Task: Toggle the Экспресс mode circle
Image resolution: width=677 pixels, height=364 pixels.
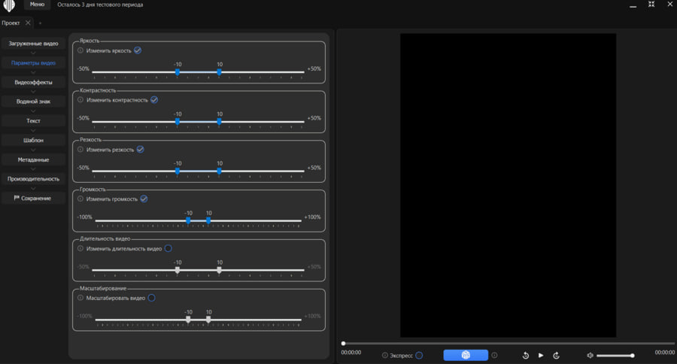Action: click(x=419, y=355)
